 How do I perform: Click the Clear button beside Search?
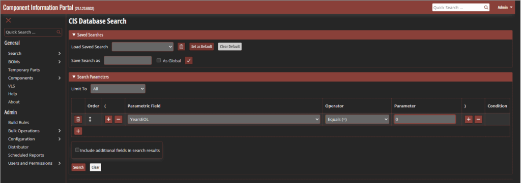click(x=95, y=167)
